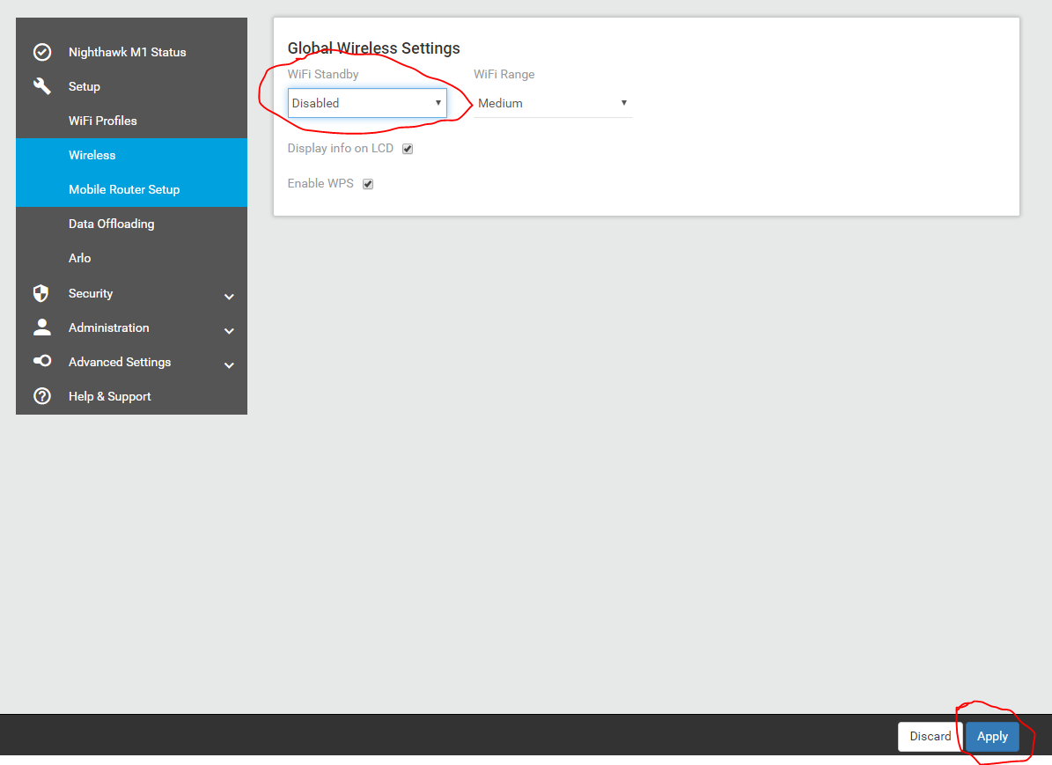Click the Global Wireless Settings heading
This screenshot has width=1052, height=765.
pyautogui.click(x=373, y=48)
